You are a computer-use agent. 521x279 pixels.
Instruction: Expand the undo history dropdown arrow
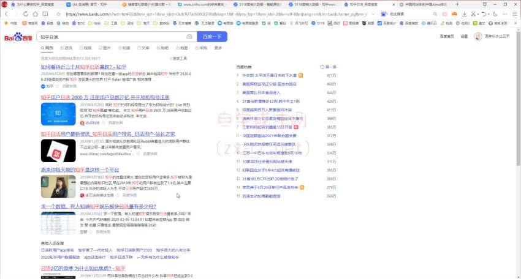coord(489,14)
